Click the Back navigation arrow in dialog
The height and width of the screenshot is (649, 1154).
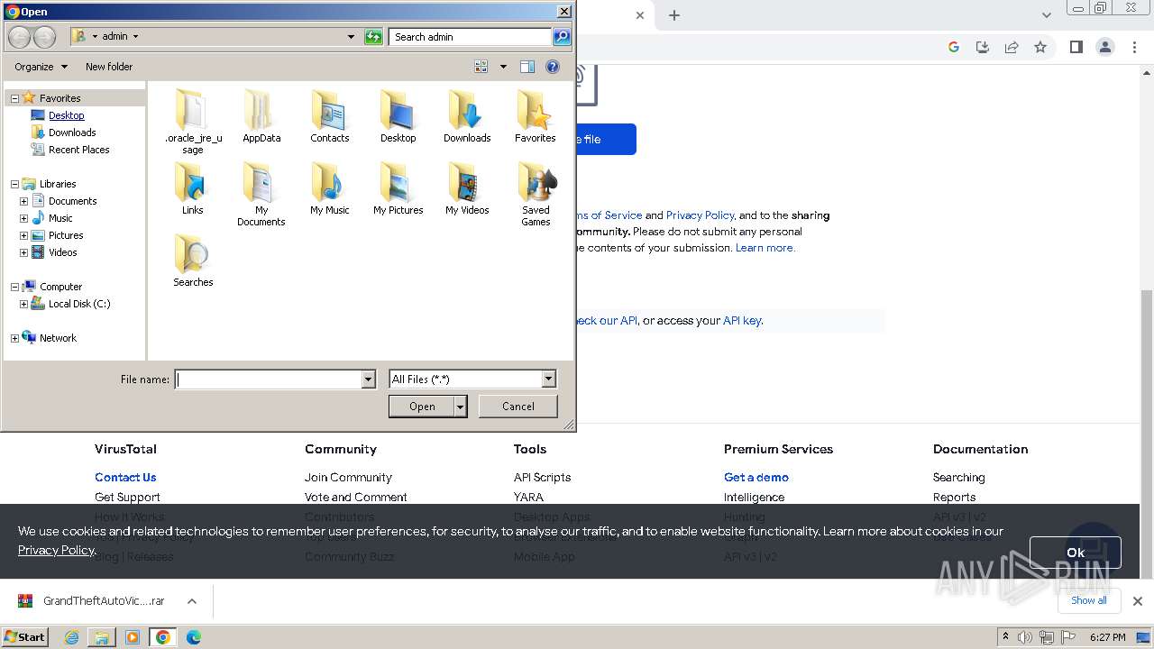(19, 37)
